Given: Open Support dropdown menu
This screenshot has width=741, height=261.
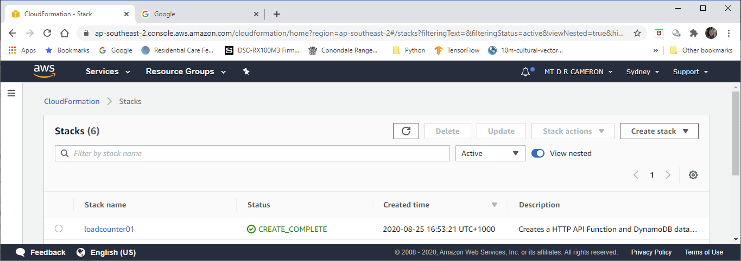Looking at the screenshot, I should point(691,71).
